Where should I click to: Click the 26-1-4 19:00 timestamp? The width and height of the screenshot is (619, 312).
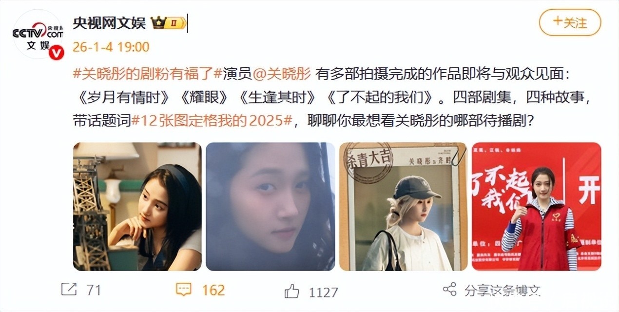(111, 47)
